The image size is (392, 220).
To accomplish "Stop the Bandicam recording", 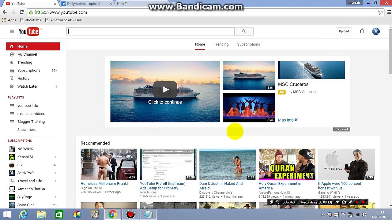I will [x=364, y=202].
